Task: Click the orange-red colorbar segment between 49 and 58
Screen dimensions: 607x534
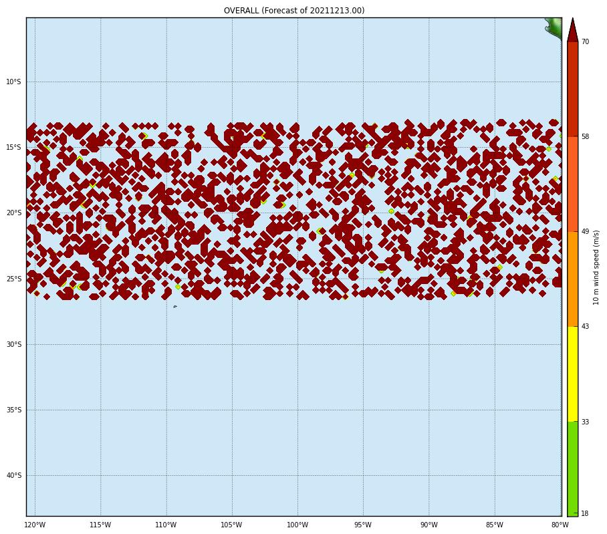Action: point(572,184)
